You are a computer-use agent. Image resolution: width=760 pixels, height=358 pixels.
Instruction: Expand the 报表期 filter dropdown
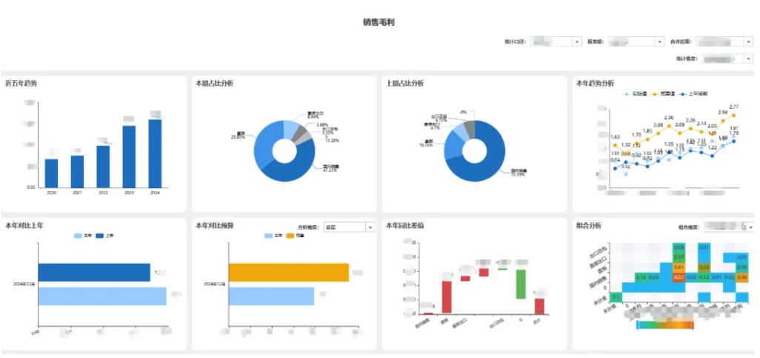[x=659, y=42]
